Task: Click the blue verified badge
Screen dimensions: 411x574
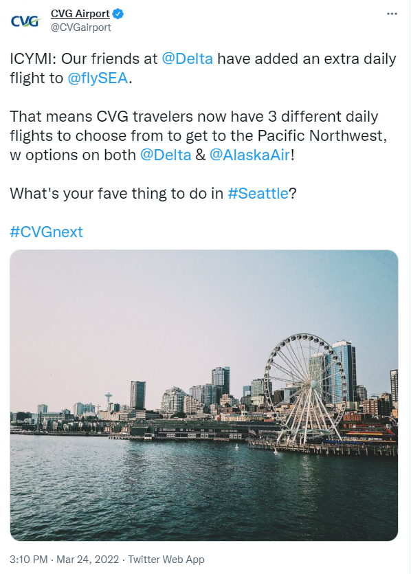Action: click(118, 14)
